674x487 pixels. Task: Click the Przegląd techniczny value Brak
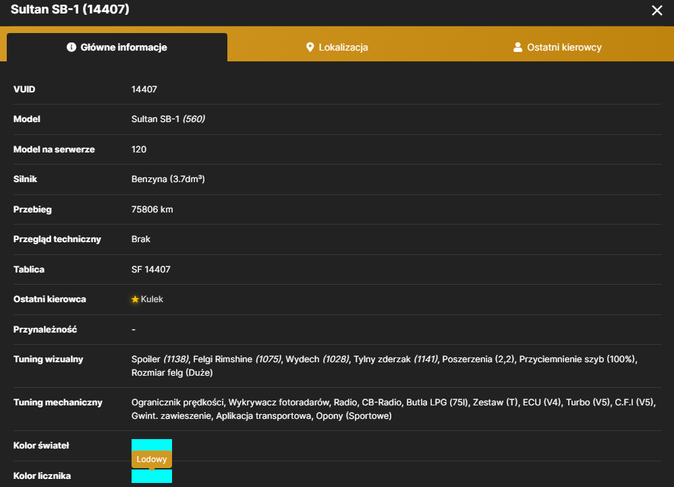[141, 239]
